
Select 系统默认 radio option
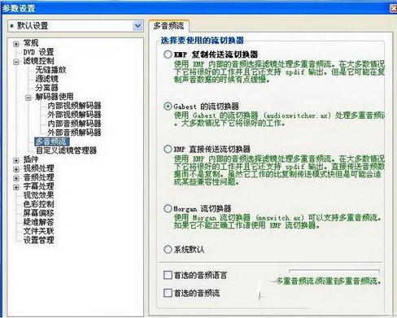point(168,250)
